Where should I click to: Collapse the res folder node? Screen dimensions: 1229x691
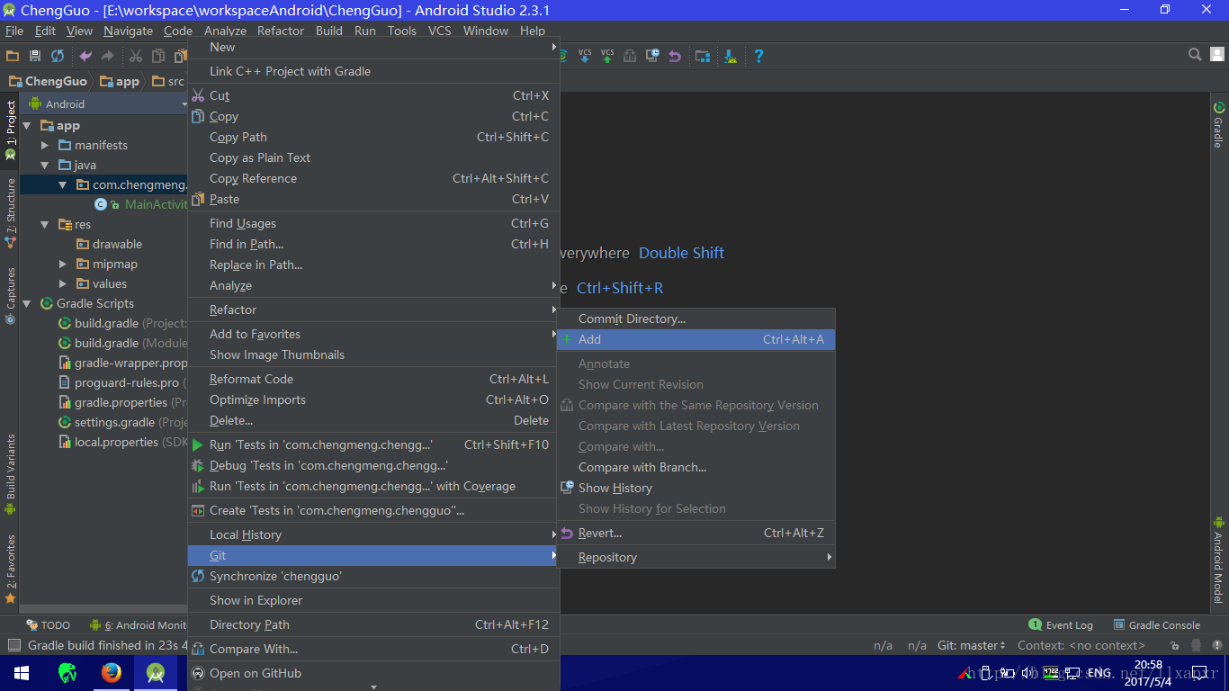click(45, 225)
